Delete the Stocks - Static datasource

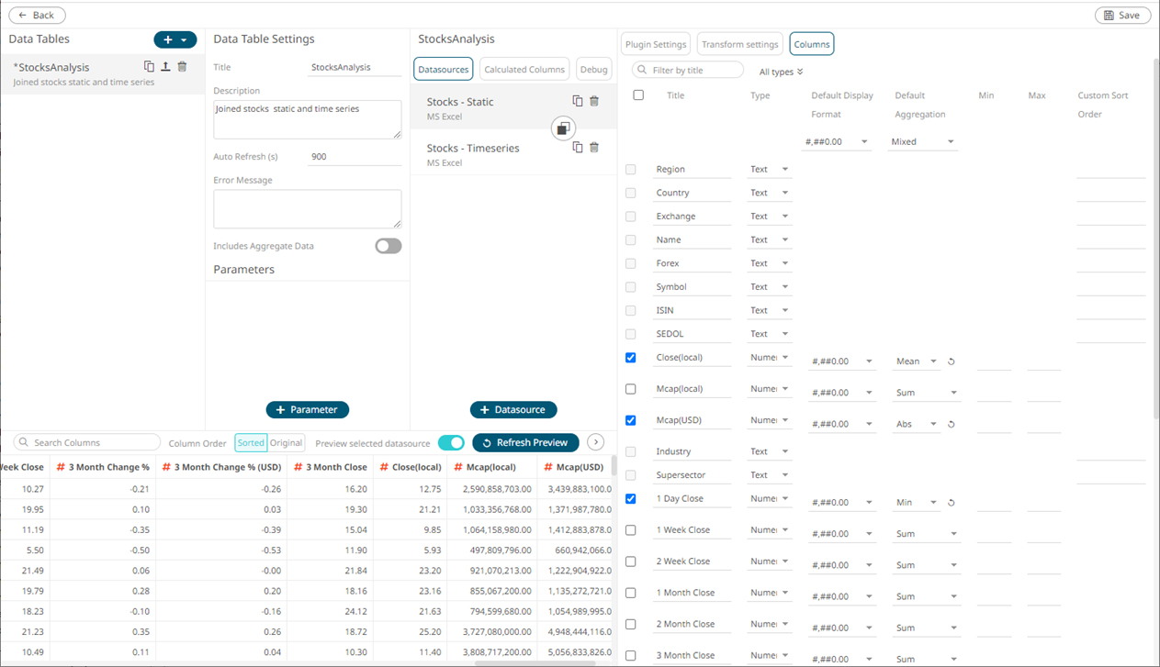(x=594, y=101)
